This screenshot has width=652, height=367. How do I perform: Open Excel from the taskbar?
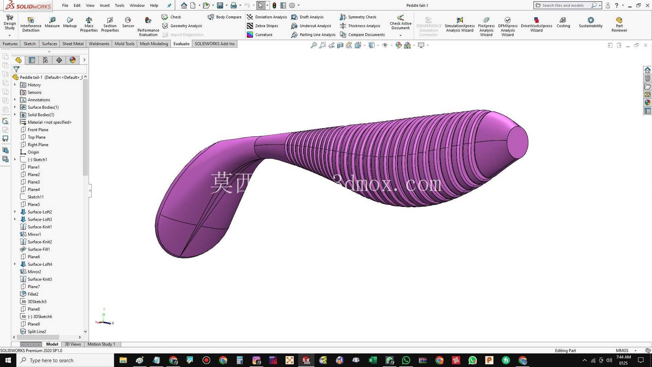373,360
